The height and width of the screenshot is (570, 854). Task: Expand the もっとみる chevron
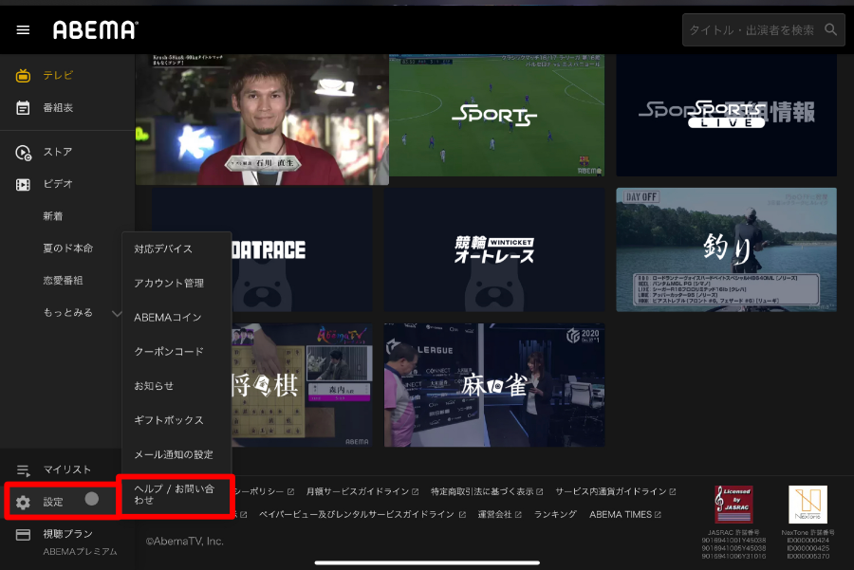click(x=116, y=313)
